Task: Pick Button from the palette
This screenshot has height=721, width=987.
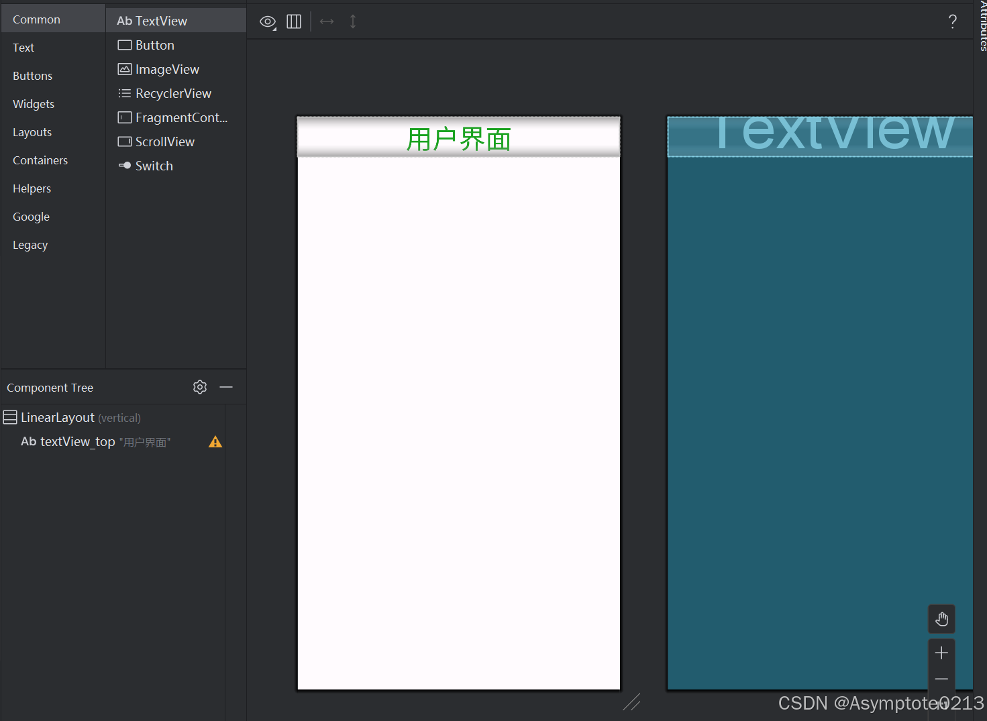Action: (176, 45)
